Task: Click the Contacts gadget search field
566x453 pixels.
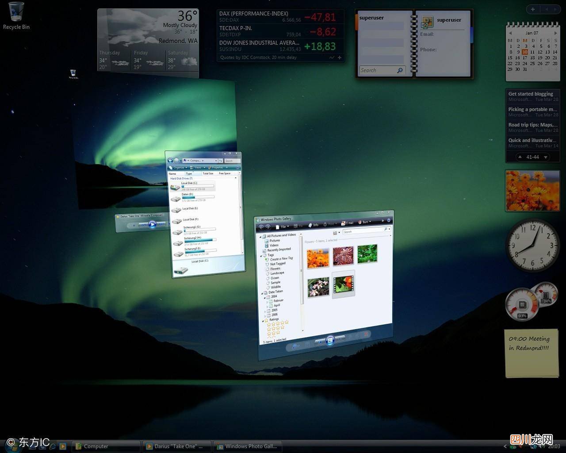Action: click(x=382, y=70)
